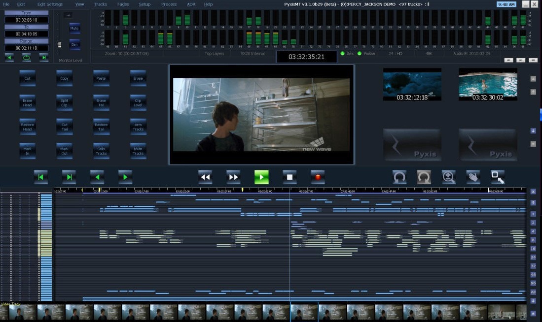Select the magnifier Zoom tool

(x=449, y=177)
